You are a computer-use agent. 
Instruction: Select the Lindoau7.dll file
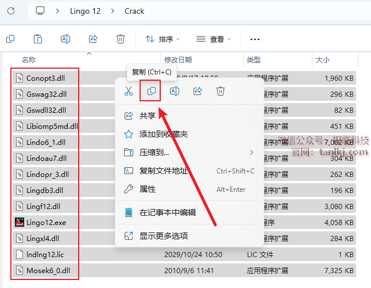coord(47,158)
